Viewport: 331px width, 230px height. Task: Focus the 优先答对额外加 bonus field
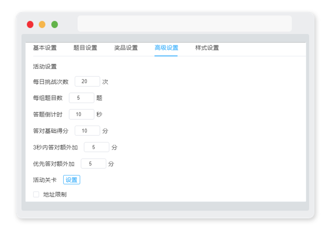coord(93,163)
